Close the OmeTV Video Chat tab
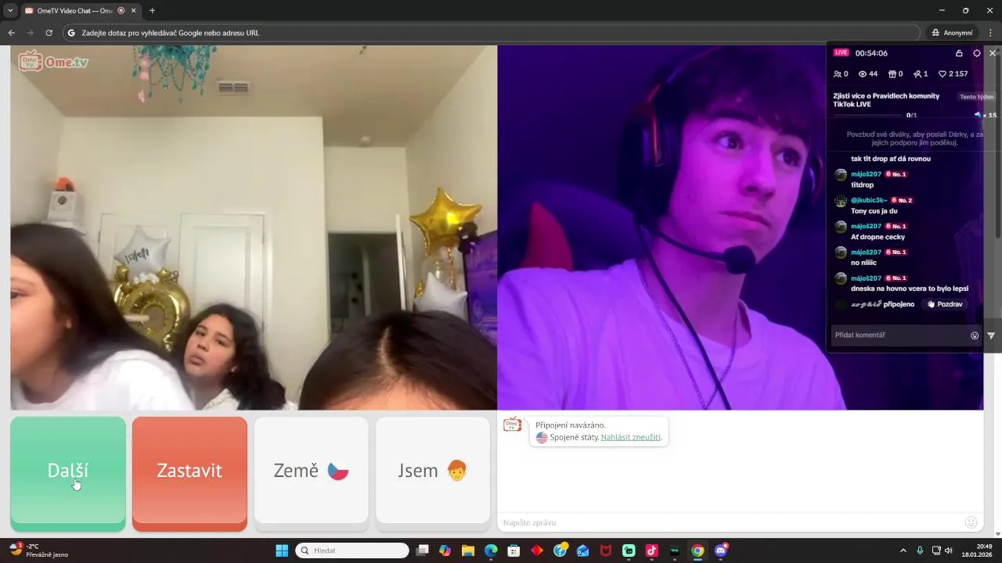The height and width of the screenshot is (563, 1002). tap(133, 11)
